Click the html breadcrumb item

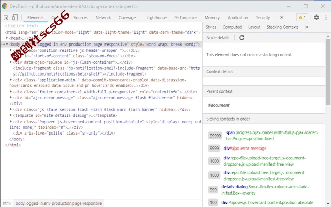[x=7, y=203]
